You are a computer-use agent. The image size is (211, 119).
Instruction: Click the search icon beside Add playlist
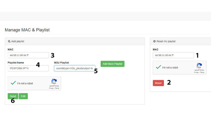[9, 41]
